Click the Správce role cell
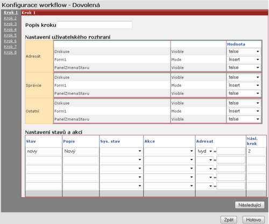269x224 pixels. click(x=39, y=85)
